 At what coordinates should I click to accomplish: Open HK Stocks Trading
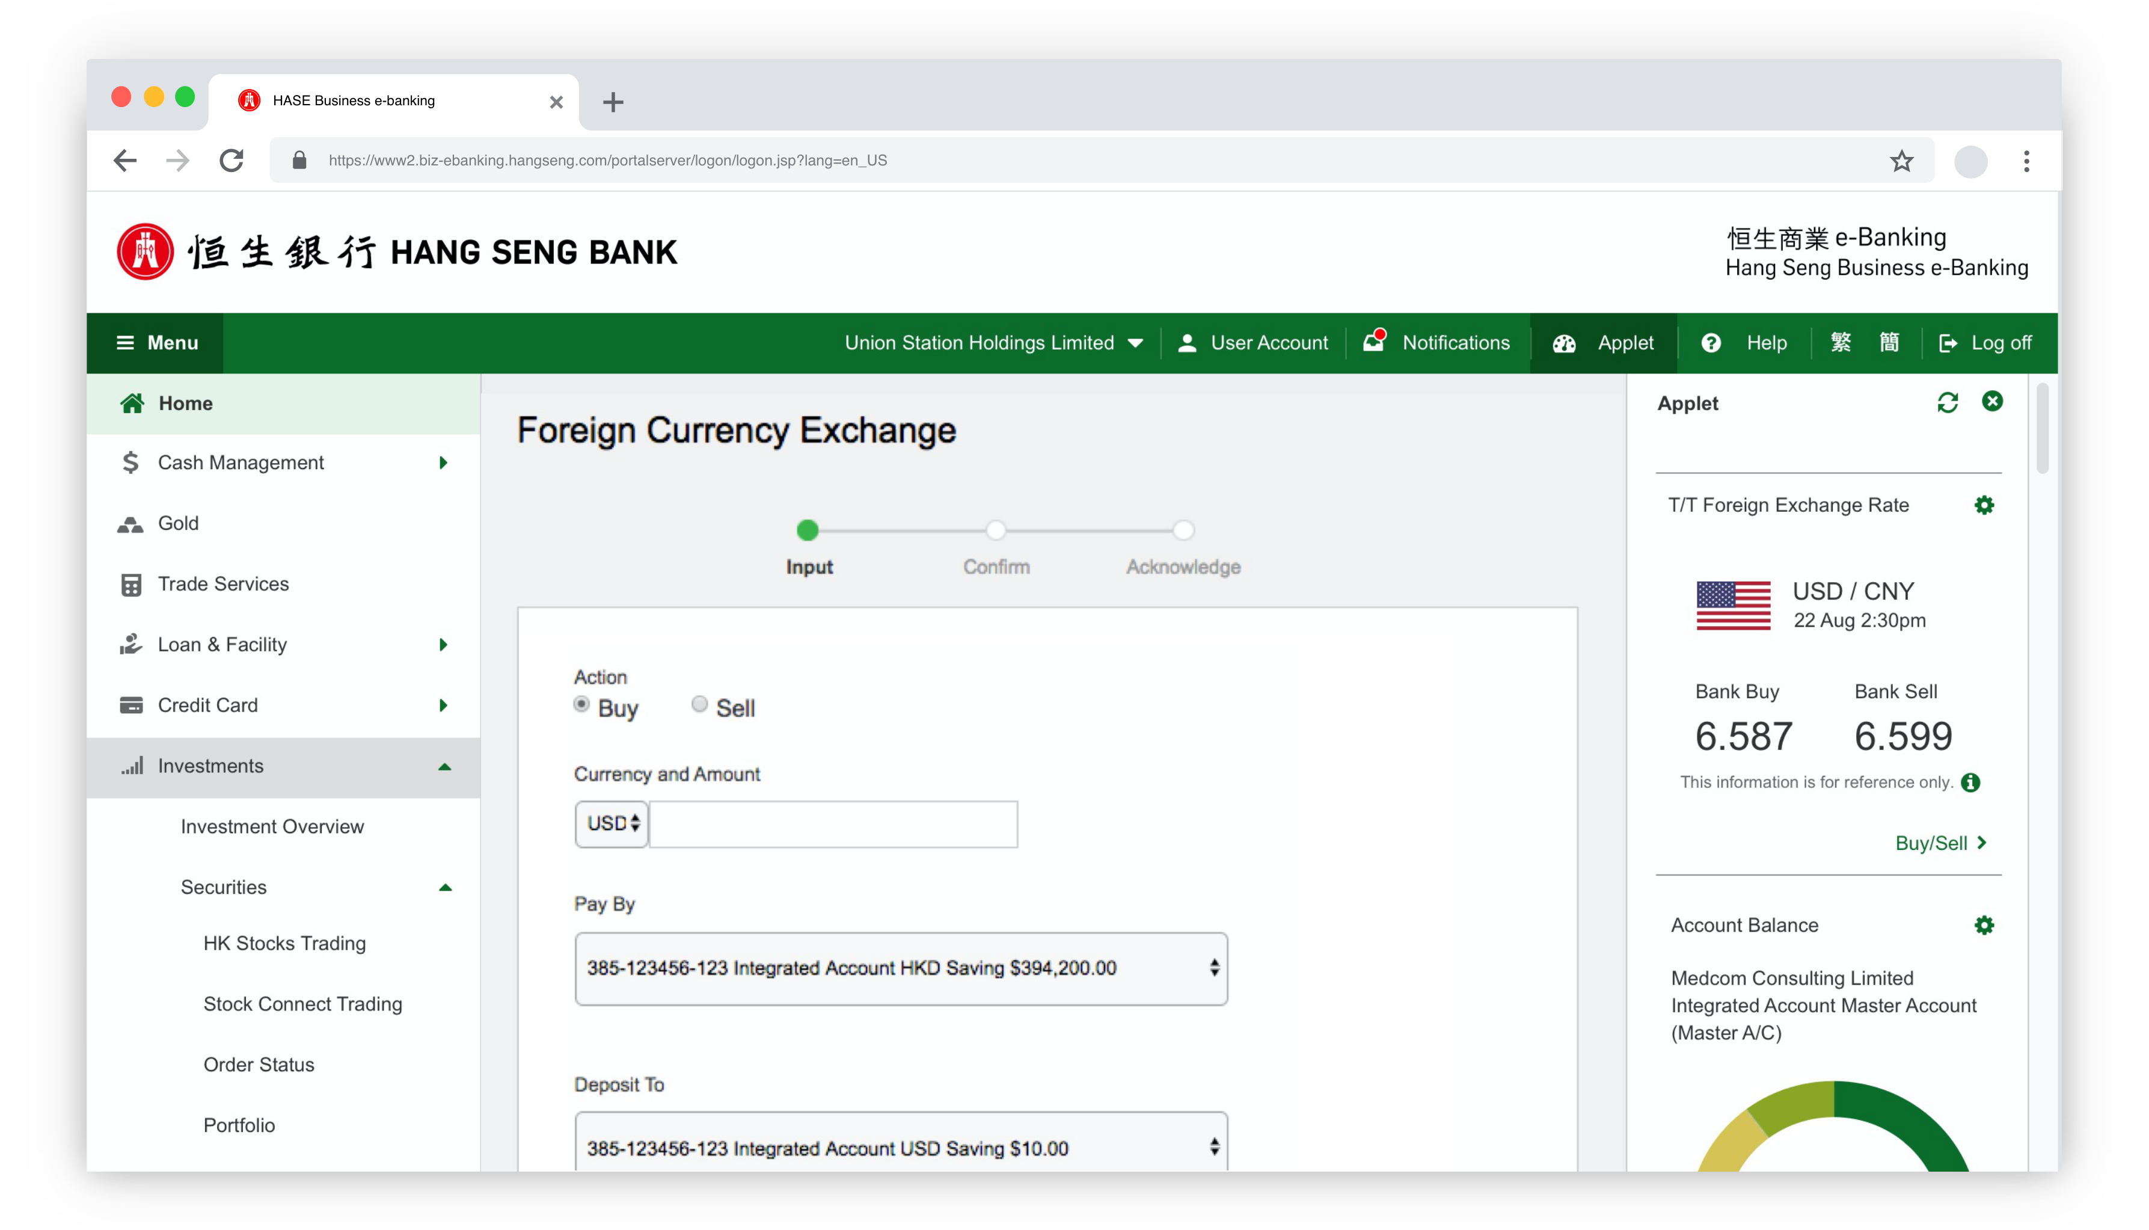coord(284,942)
